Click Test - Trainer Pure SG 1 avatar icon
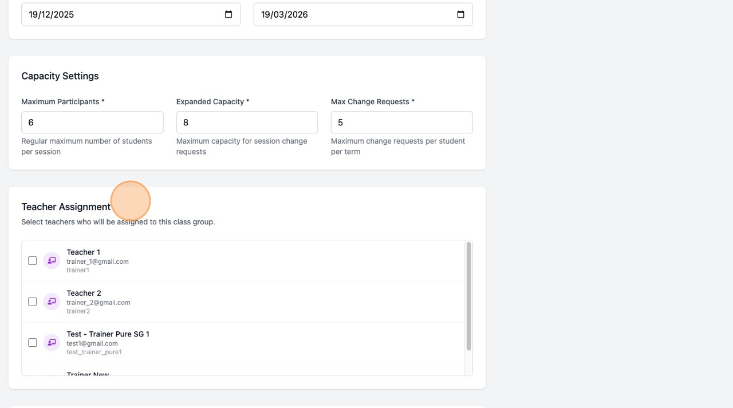733x408 pixels. click(52, 342)
